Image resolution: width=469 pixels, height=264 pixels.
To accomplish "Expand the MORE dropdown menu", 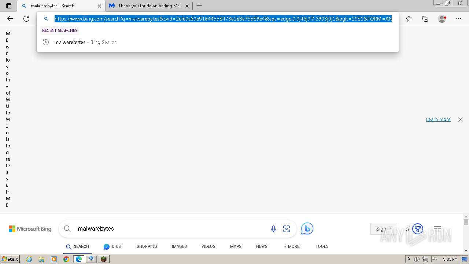I will (x=291, y=246).
